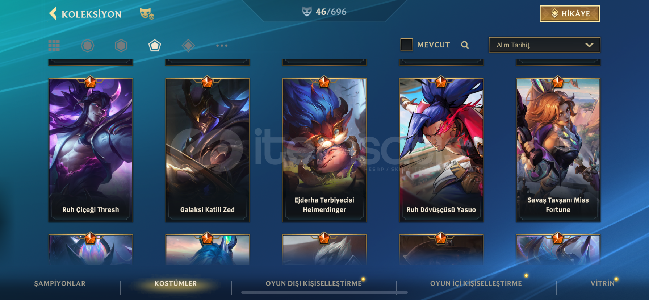Screen dimensions: 649x300
Task: Click the horizontal scrollbar at the bottom
Action: pyautogui.click(x=324, y=292)
